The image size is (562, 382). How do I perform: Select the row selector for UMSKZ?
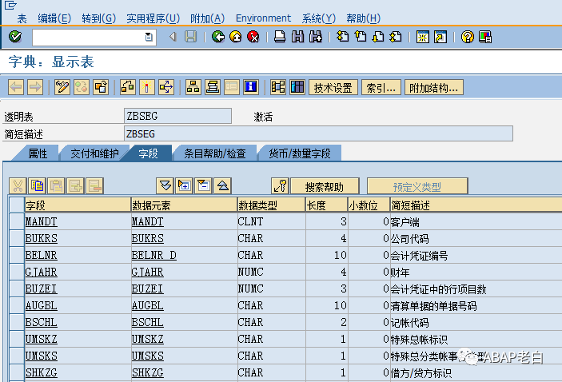pos(17,339)
